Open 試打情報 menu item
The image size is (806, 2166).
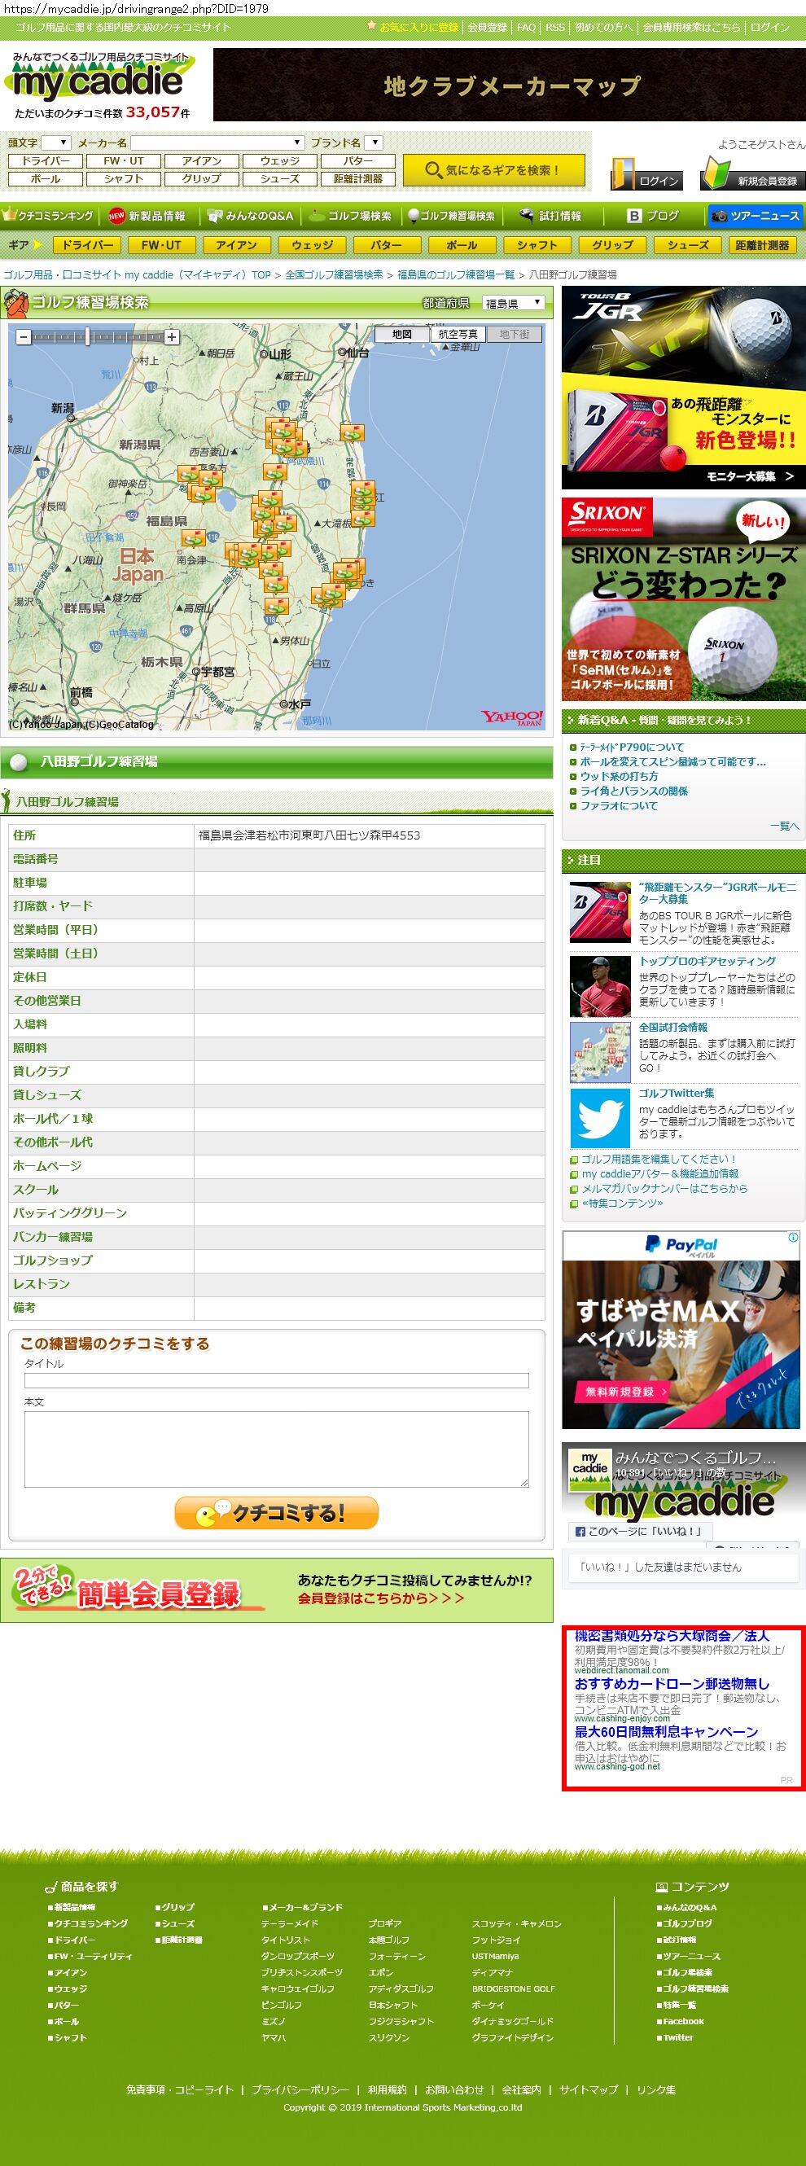tap(550, 216)
